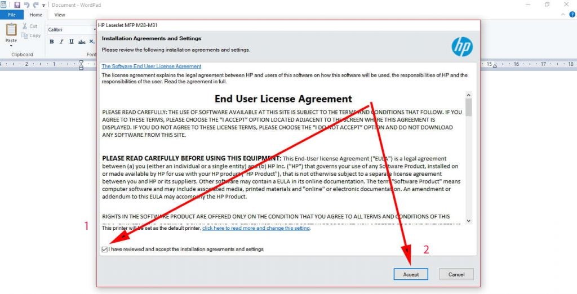Click the Cancel button in HP installer
Viewport: 577px width, 294px height.
tap(456, 274)
